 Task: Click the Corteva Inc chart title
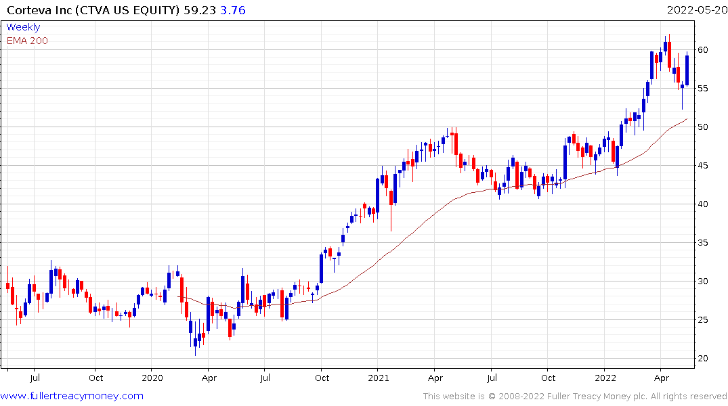[93, 9]
